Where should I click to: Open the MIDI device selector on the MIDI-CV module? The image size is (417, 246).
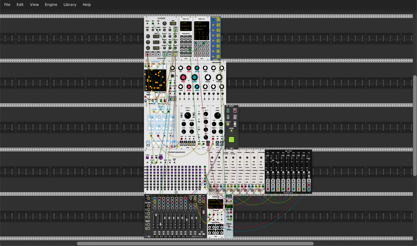(x=186, y=26)
